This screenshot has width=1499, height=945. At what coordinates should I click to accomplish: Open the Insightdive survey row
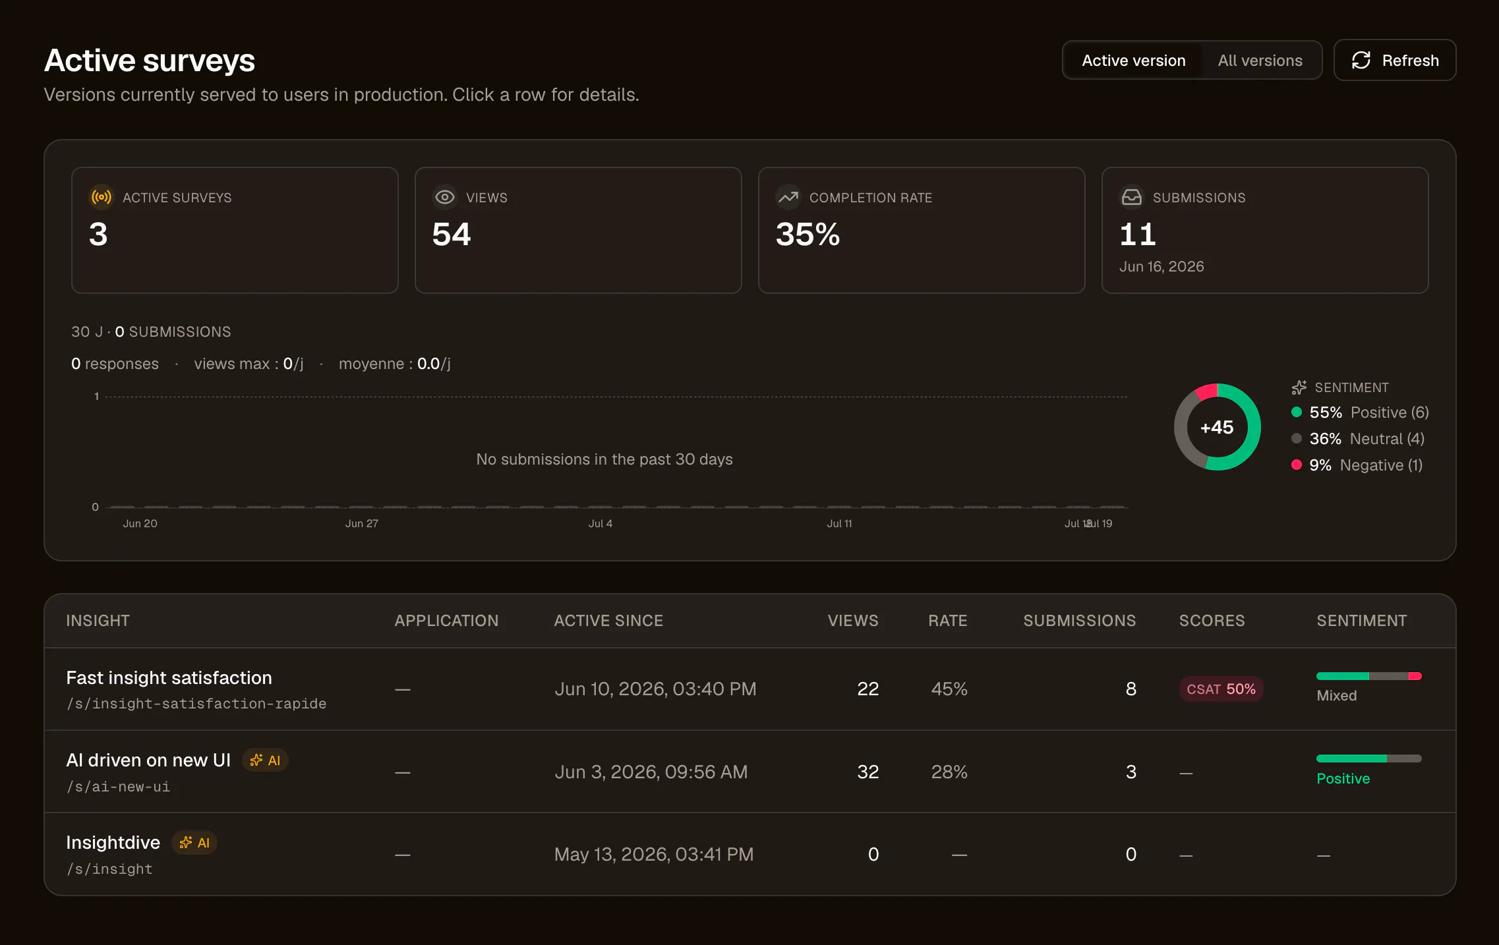point(749,854)
